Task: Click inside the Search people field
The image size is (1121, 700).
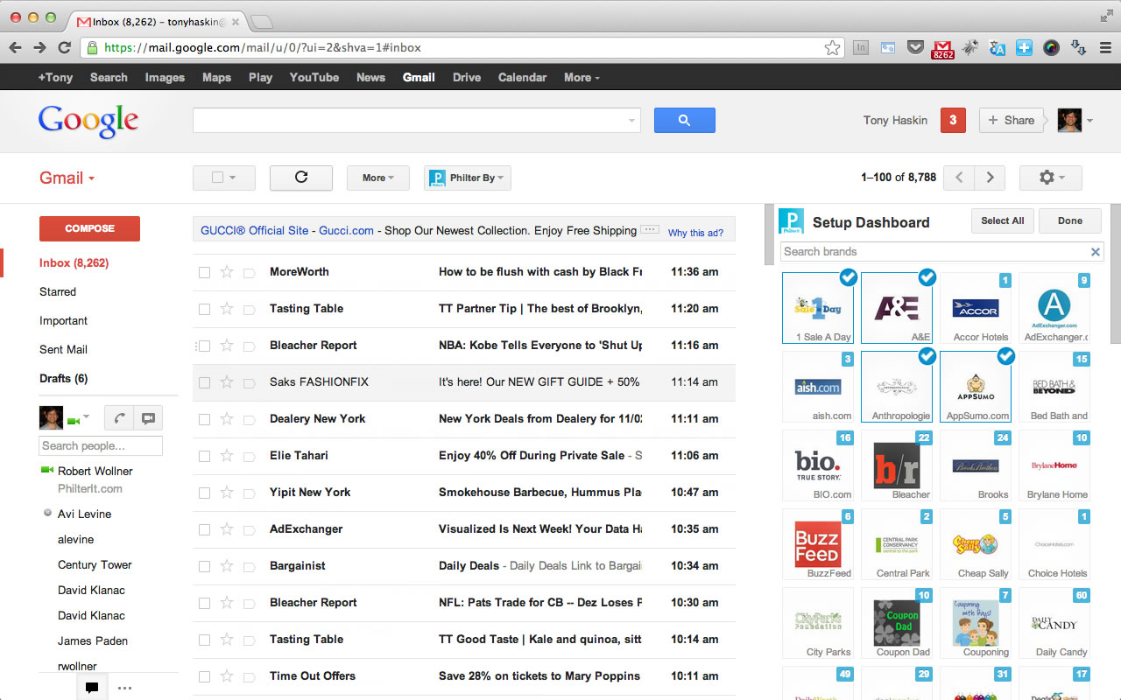Action: pos(100,445)
